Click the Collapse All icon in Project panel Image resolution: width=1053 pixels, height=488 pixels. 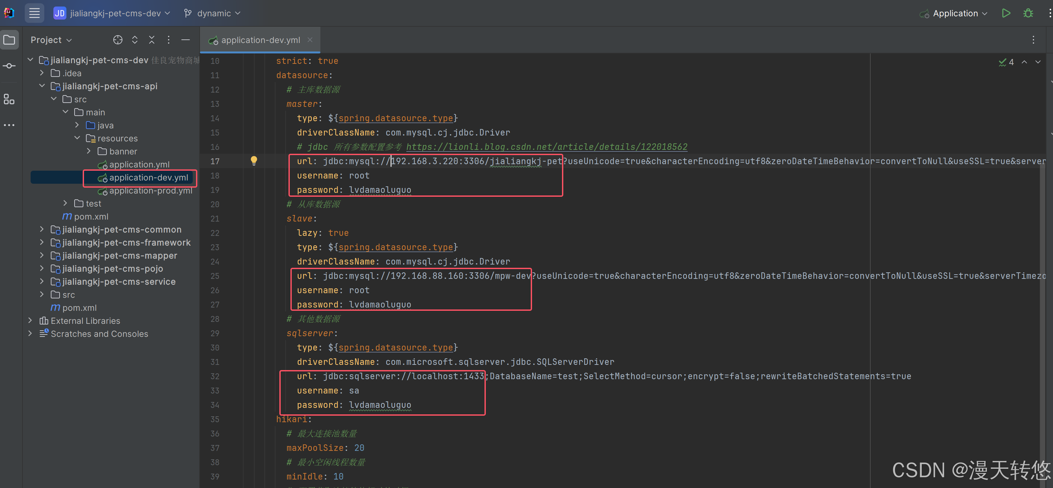tap(152, 40)
